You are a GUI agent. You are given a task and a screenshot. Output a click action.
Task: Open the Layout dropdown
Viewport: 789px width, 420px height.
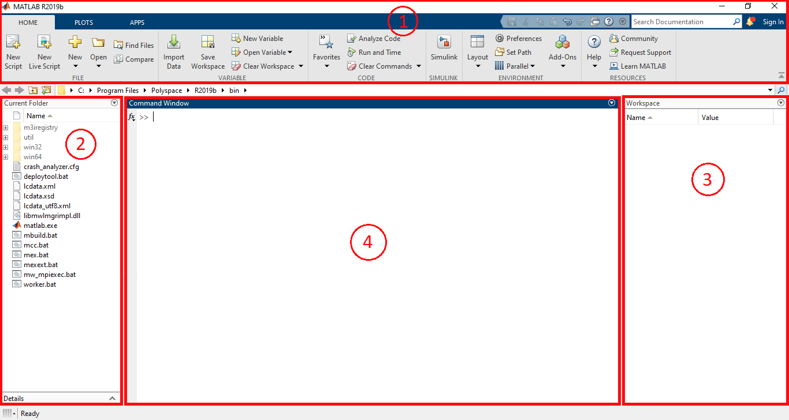pos(478,65)
